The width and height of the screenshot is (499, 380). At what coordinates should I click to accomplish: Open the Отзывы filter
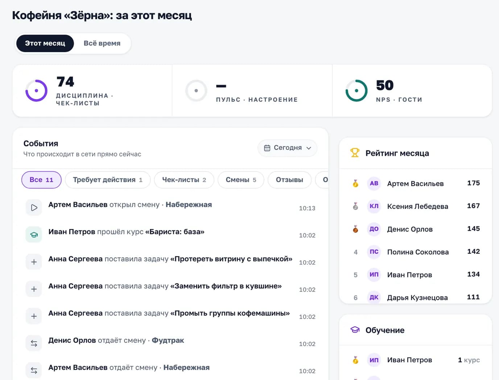(289, 180)
